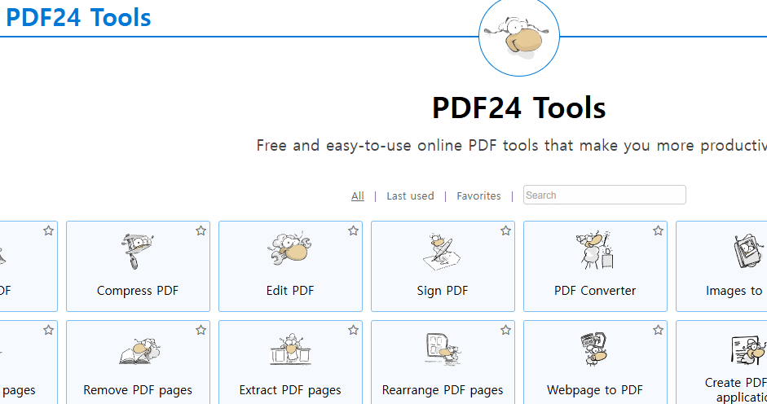Select the All filter tab
The image size is (767, 404).
[x=358, y=195]
